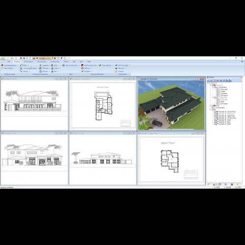Click the red delete icon in Projects panel
245x245 pixels.
[218, 80]
